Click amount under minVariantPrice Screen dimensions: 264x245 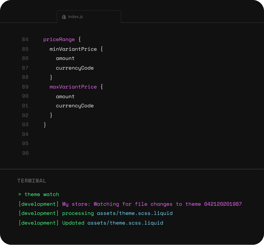coord(65,58)
